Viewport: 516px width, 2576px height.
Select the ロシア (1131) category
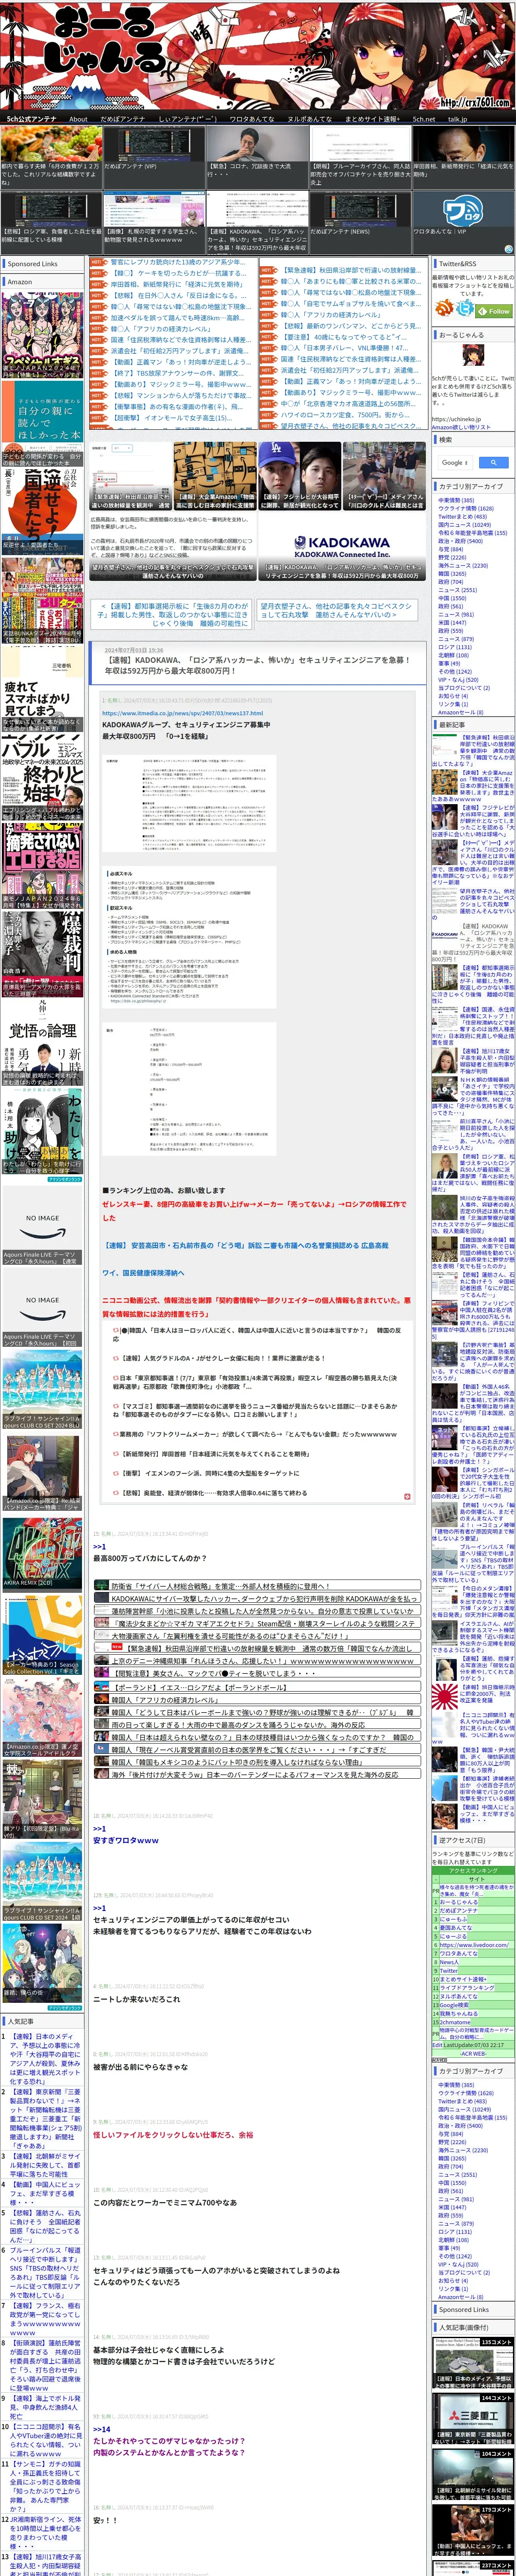[454, 647]
